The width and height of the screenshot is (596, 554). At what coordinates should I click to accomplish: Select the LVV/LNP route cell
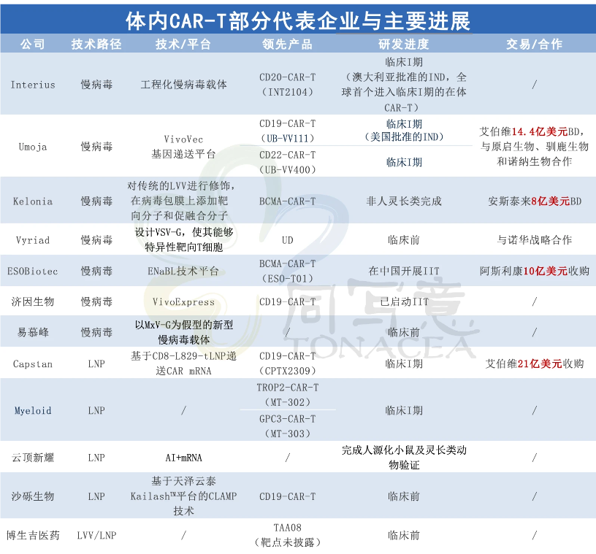pyautogui.click(x=96, y=535)
